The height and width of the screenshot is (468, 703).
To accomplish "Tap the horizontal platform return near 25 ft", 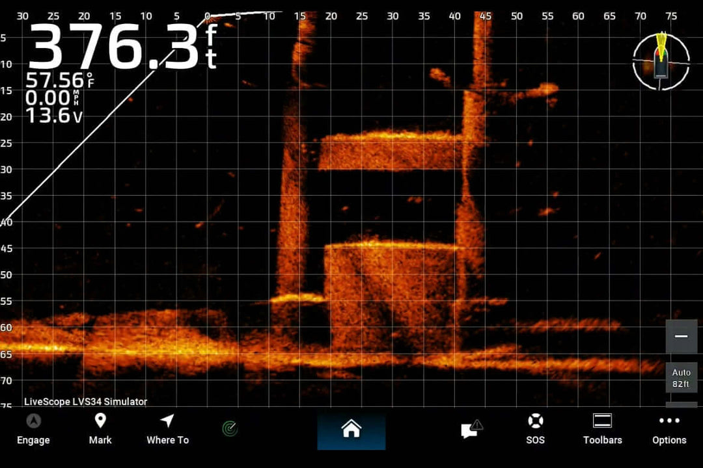I will 391,151.
